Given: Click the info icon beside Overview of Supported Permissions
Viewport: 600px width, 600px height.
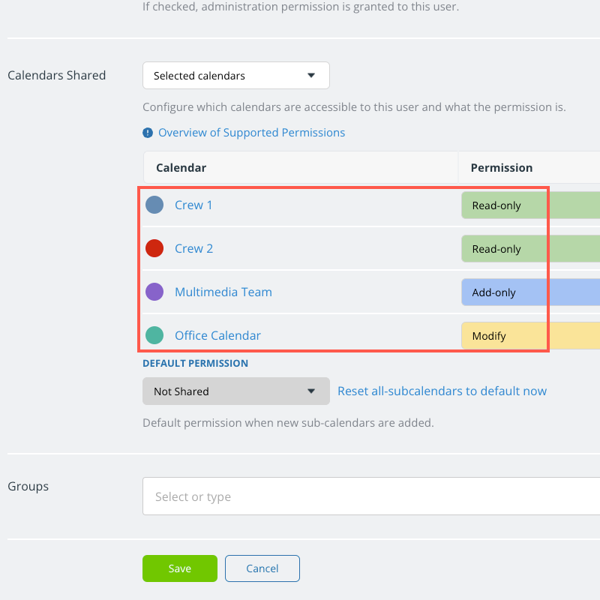Looking at the screenshot, I should click(148, 133).
